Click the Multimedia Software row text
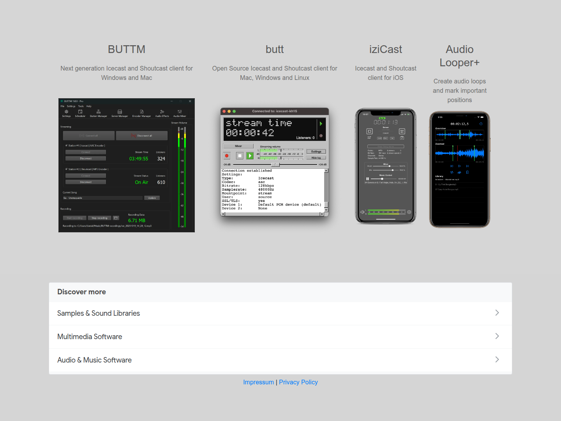Screen dimensions: 561x421 coord(90,337)
